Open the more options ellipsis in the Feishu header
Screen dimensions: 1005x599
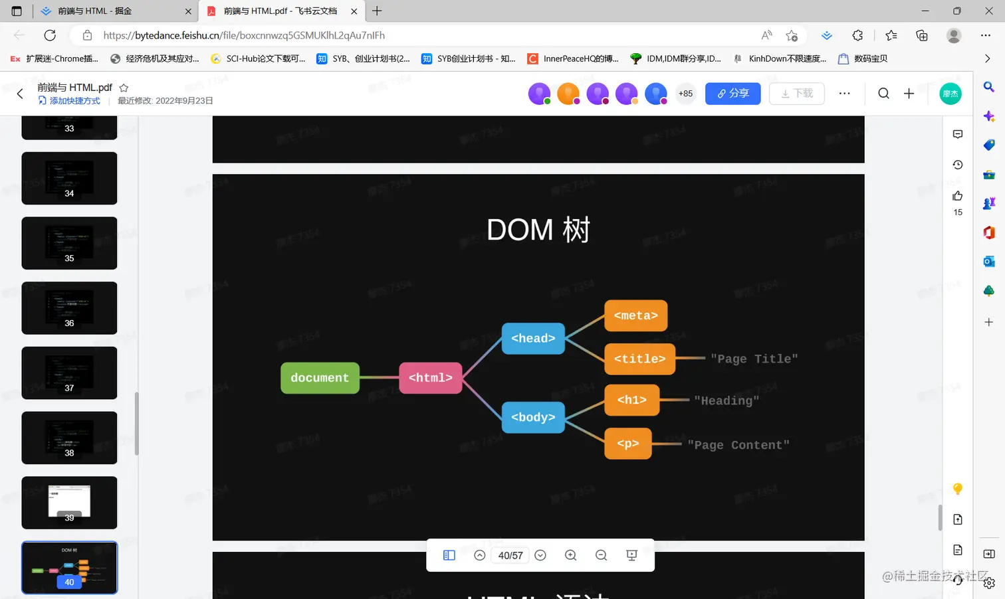pyautogui.click(x=844, y=94)
